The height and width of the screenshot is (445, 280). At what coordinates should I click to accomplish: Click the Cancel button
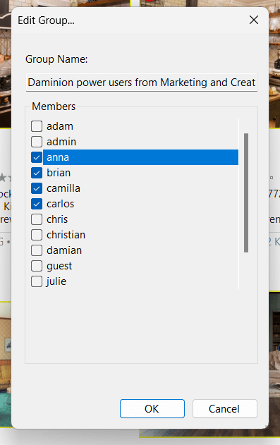click(225, 408)
